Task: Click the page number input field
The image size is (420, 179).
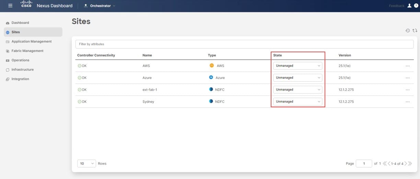Action: point(364,164)
